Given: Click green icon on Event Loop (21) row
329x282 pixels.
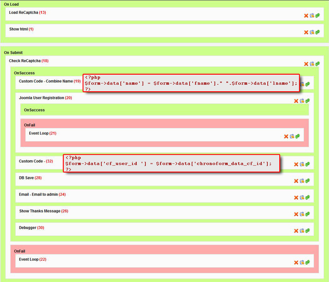Looking at the screenshot, I should [x=298, y=136].
